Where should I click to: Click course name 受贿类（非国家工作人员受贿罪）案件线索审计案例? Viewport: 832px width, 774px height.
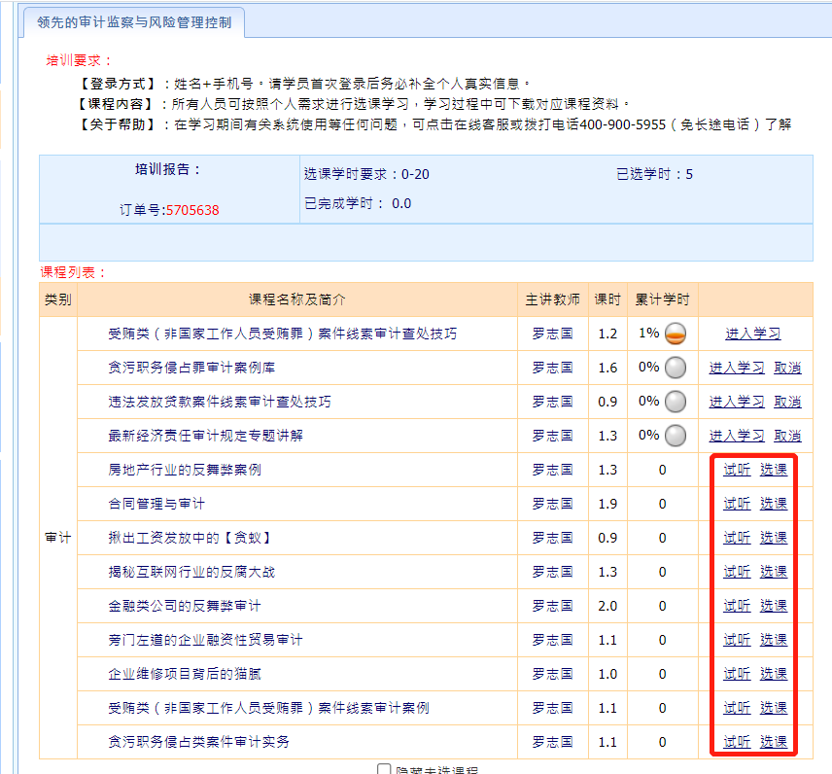(268, 708)
